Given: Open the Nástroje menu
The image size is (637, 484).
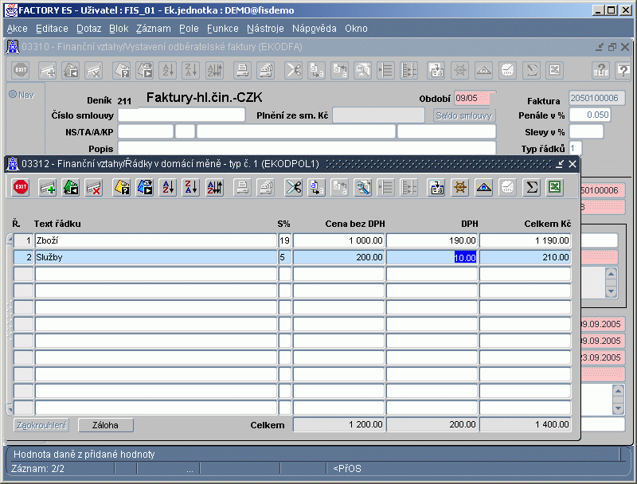Looking at the screenshot, I should click(265, 29).
